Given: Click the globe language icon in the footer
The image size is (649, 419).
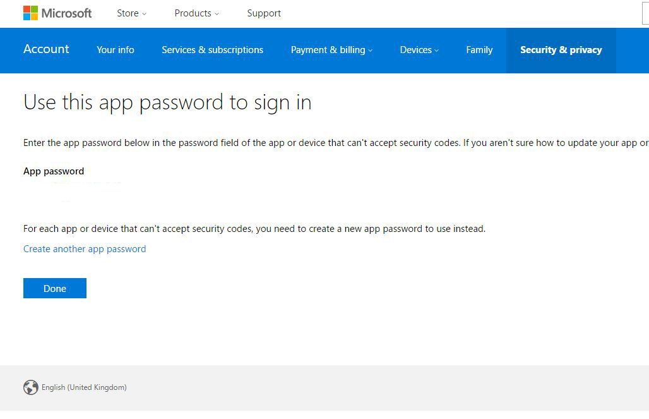Looking at the screenshot, I should pos(30,387).
